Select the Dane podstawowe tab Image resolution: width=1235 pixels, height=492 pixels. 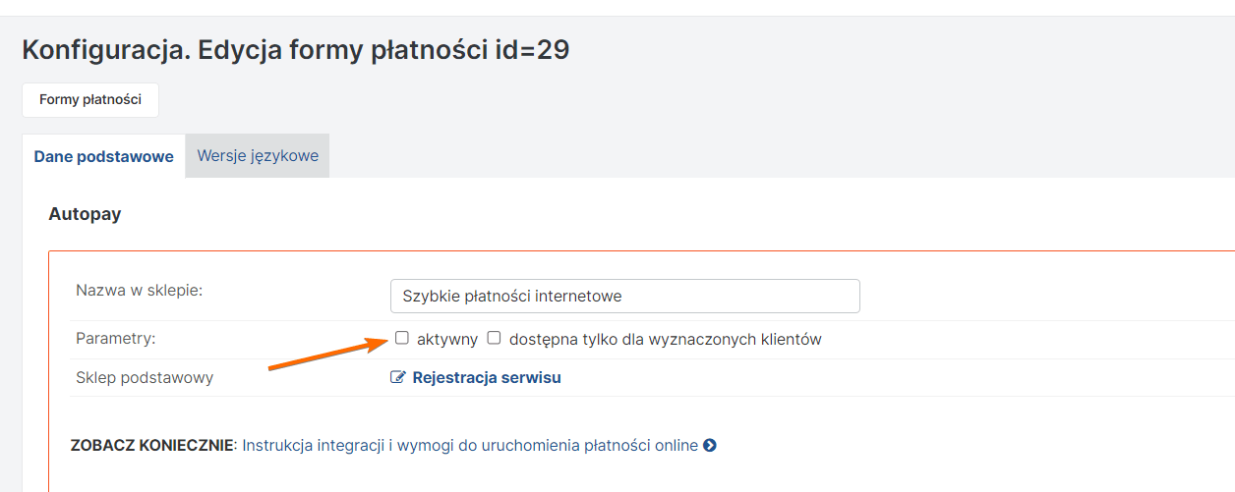(103, 157)
